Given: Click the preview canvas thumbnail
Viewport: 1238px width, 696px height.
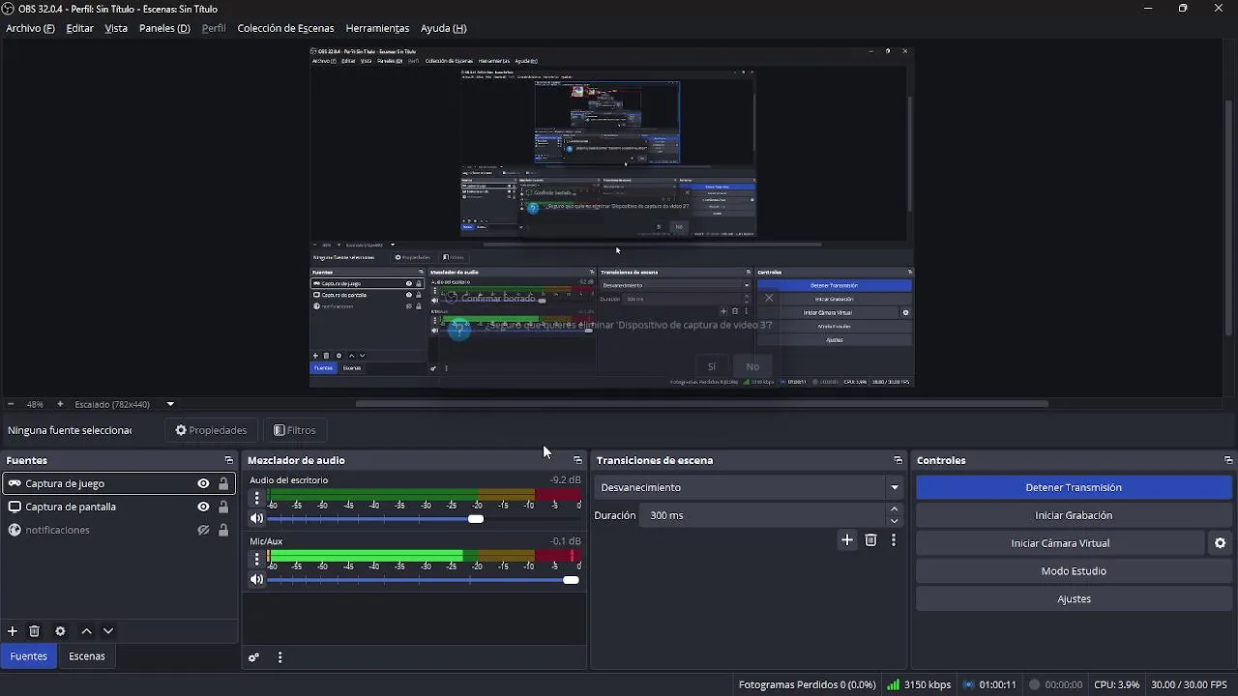Looking at the screenshot, I should coord(611,217).
